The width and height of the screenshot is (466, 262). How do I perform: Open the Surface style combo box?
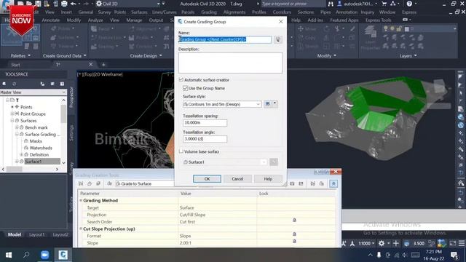222,104
